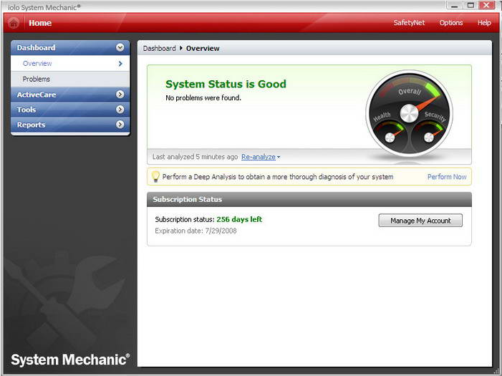
Task: Collapse the Dashboard section
Action: coord(120,48)
